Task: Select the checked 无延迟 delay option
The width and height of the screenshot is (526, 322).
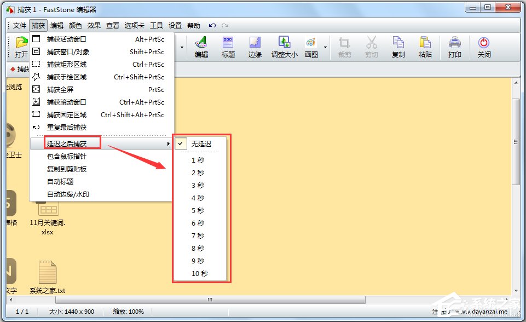Action: pyautogui.click(x=201, y=144)
